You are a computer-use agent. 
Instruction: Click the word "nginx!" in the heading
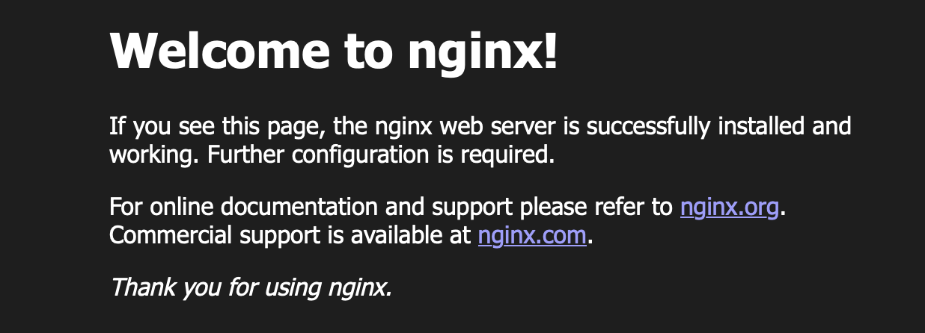tap(483, 52)
